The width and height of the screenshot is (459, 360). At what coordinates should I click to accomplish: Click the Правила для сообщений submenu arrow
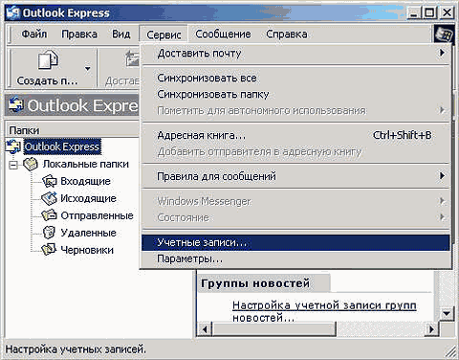[442, 176]
